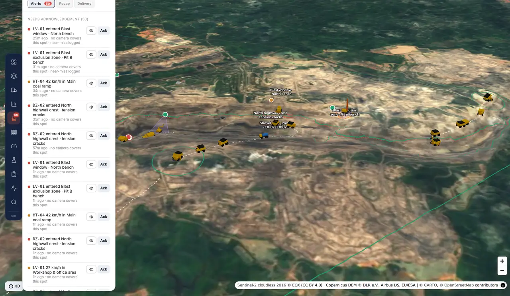Viewport: 510px width, 296px height.
Task: Open the ⌘K command shortcut in sidebar
Action: [x=14, y=216]
